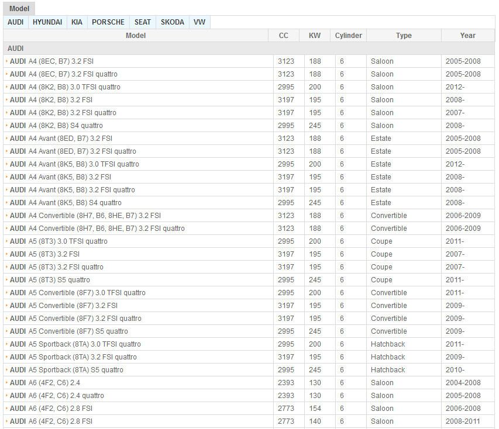The width and height of the screenshot is (499, 429).
Task: Open the SEAT brand tab
Action: click(x=143, y=22)
